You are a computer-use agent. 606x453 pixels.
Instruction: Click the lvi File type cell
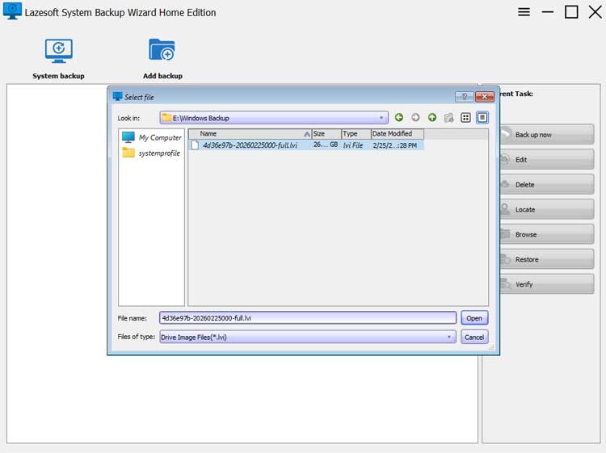pos(353,145)
